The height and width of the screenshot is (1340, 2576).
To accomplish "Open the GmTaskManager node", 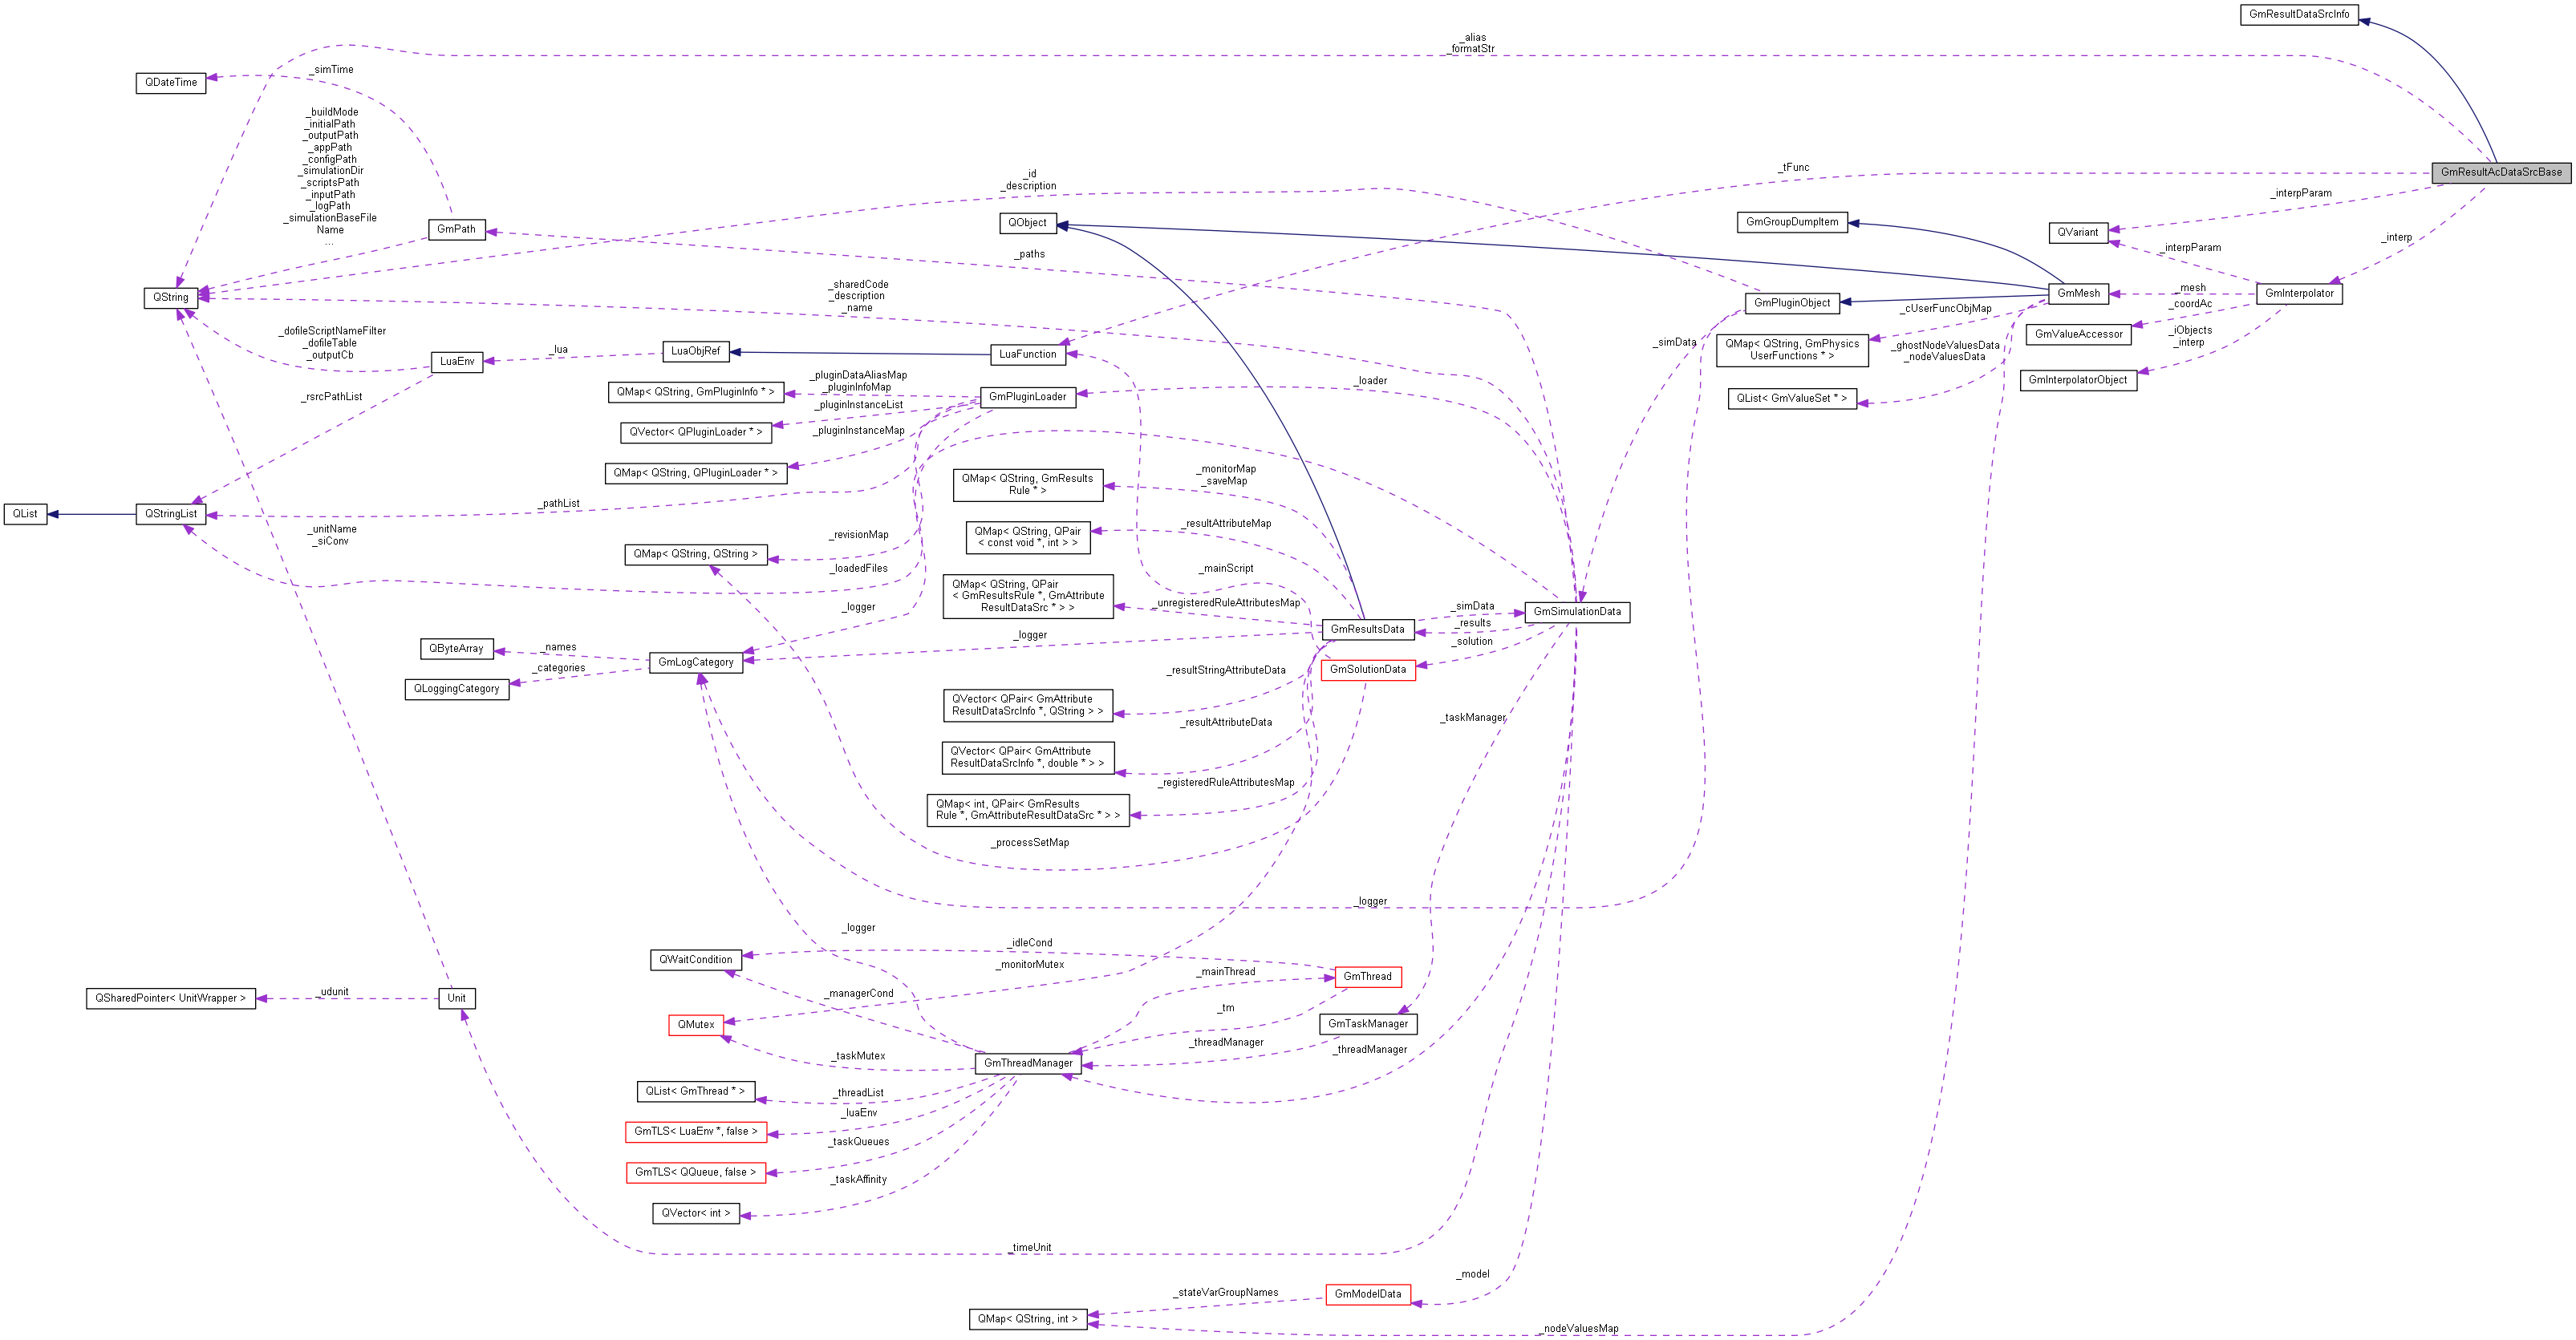I will [1367, 1024].
